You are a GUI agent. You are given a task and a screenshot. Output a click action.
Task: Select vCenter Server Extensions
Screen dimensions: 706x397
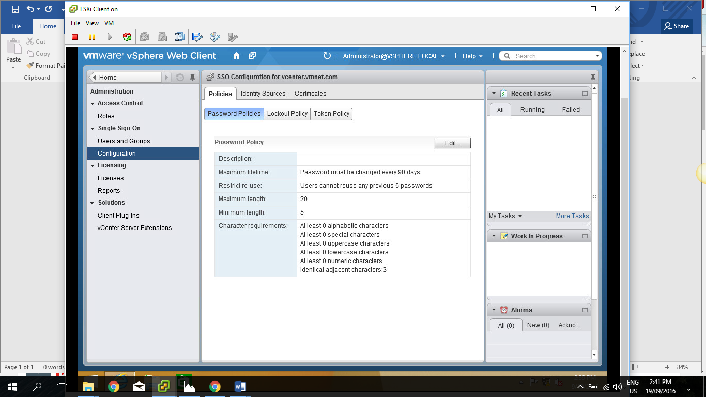pyautogui.click(x=134, y=228)
